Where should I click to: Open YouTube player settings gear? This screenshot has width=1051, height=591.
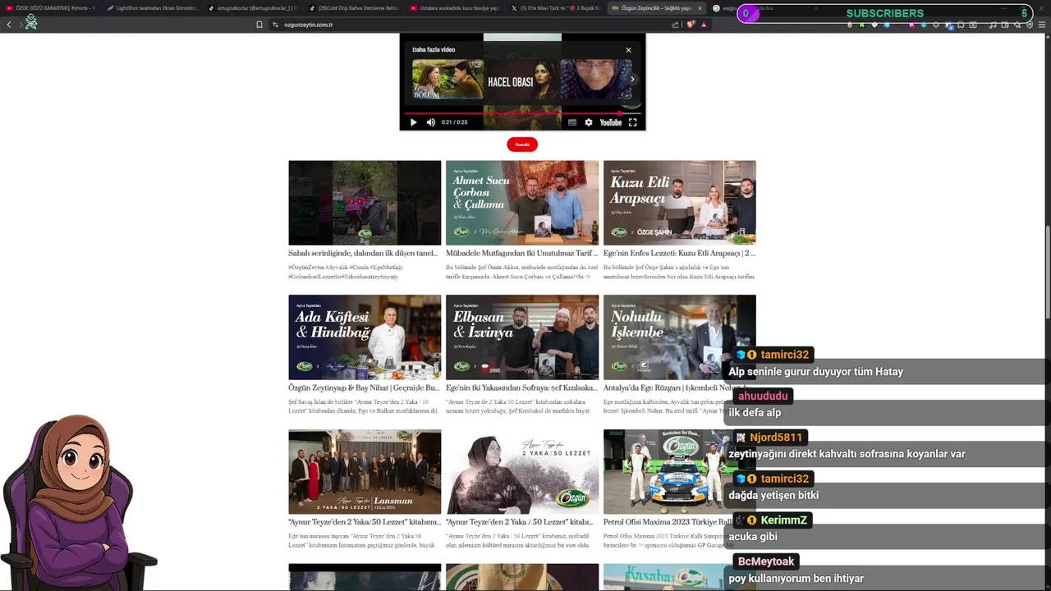tap(589, 122)
